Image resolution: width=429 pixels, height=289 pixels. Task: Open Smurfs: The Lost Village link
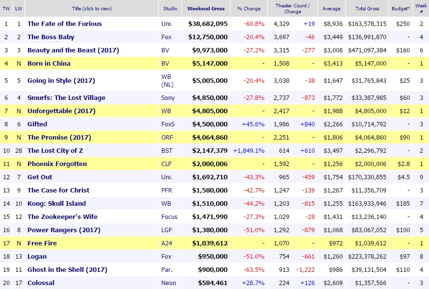67,97
